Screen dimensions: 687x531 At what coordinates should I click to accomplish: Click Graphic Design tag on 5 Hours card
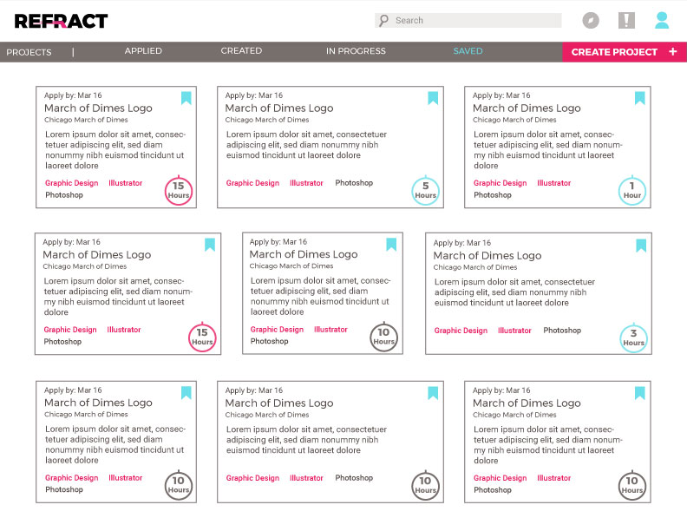pyautogui.click(x=252, y=183)
